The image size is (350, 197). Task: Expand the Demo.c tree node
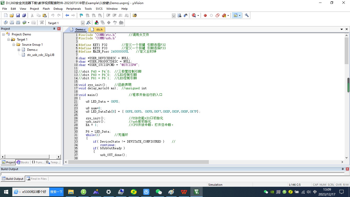(x=19, y=50)
